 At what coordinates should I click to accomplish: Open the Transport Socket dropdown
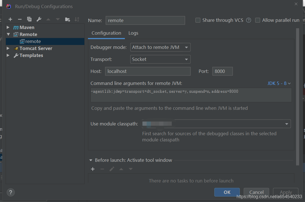tap(160, 59)
